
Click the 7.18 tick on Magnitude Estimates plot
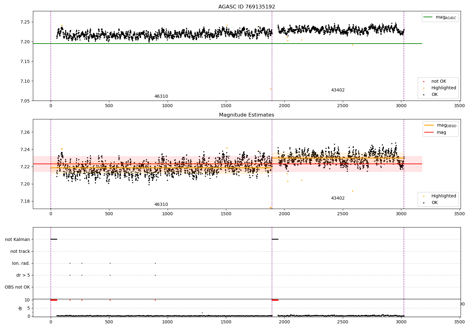(25, 201)
